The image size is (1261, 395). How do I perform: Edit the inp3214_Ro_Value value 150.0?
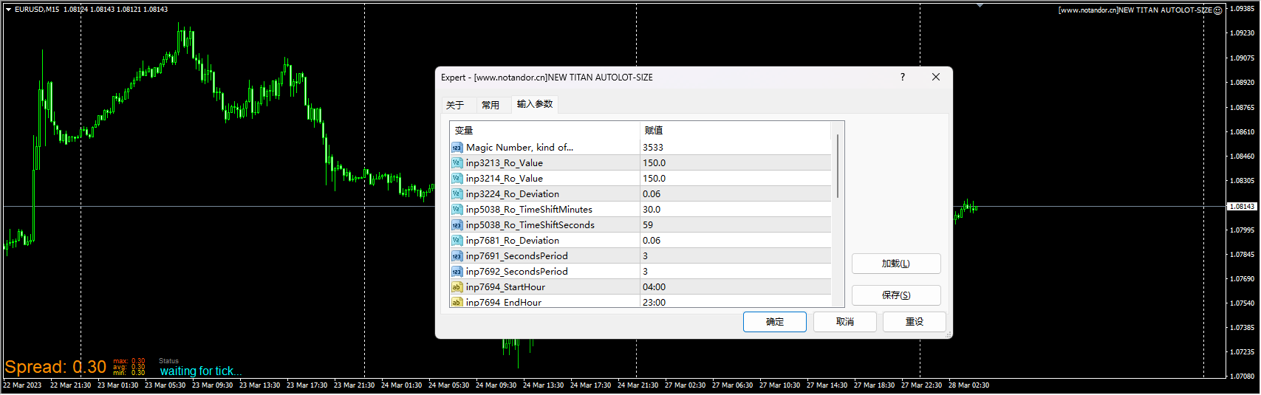click(735, 179)
